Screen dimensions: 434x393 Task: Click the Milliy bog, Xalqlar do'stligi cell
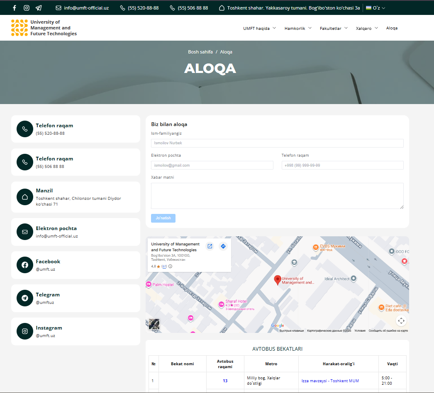coord(271,381)
